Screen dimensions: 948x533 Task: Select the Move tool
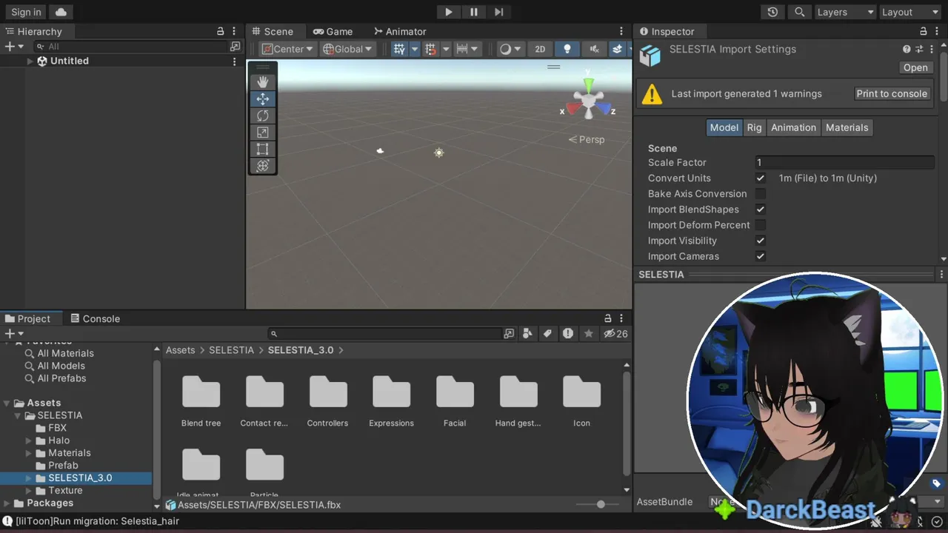(262, 99)
